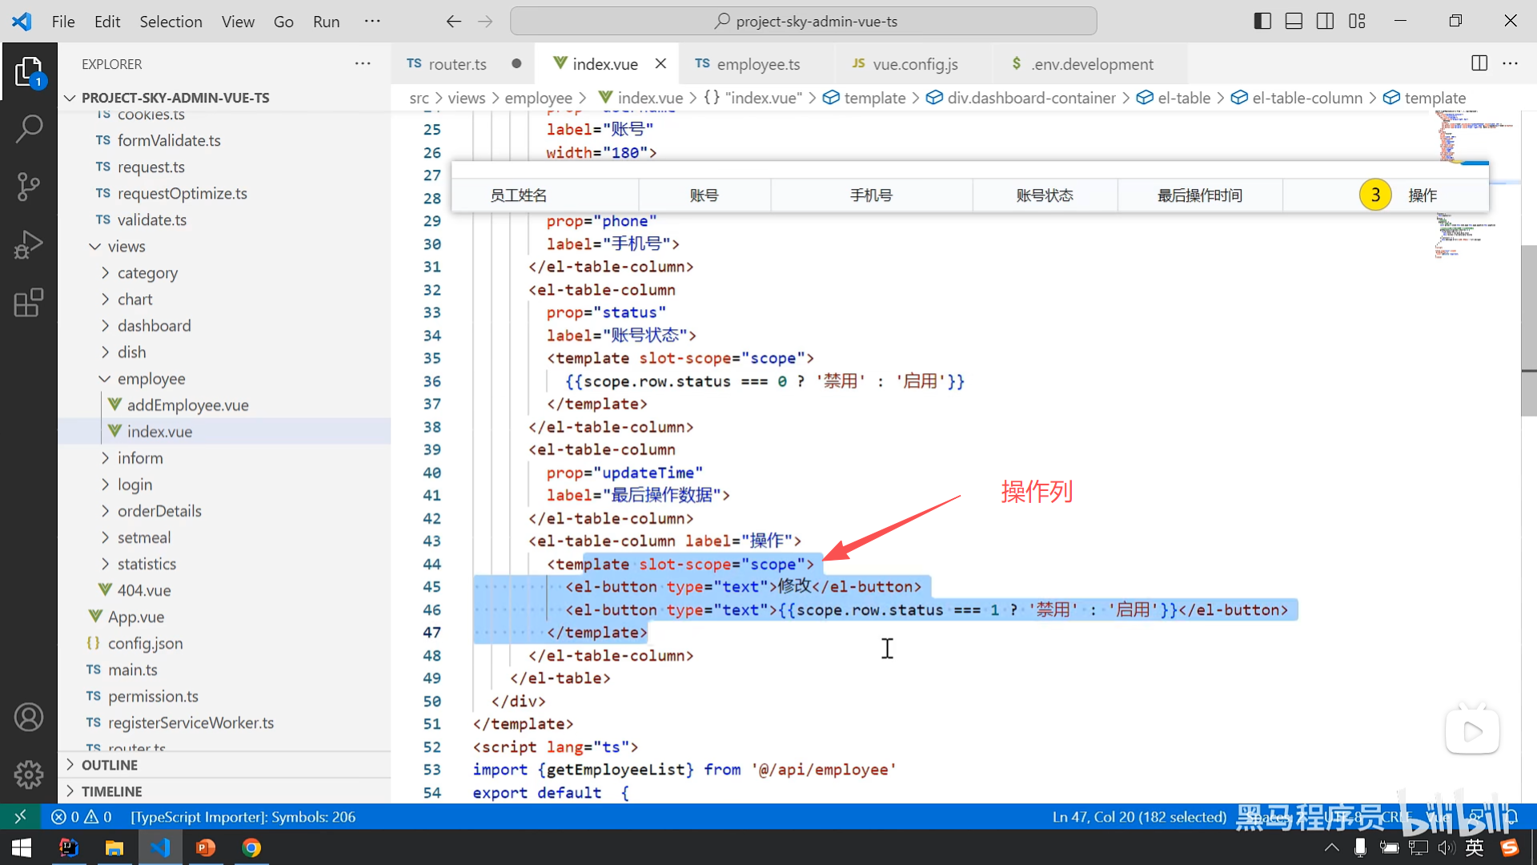Toggle the bottom panel visibility
The image size is (1537, 865).
pos(1294,21)
